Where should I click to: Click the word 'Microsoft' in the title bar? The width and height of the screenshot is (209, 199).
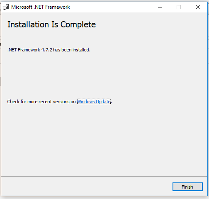[x=22, y=7]
